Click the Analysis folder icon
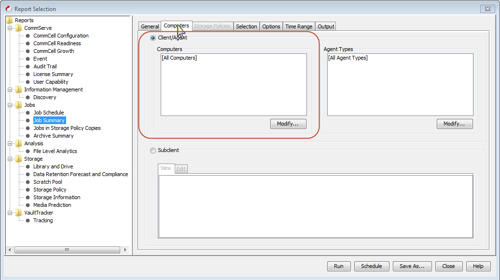Screen dimensions: 500x280 pyautogui.click(x=19, y=143)
